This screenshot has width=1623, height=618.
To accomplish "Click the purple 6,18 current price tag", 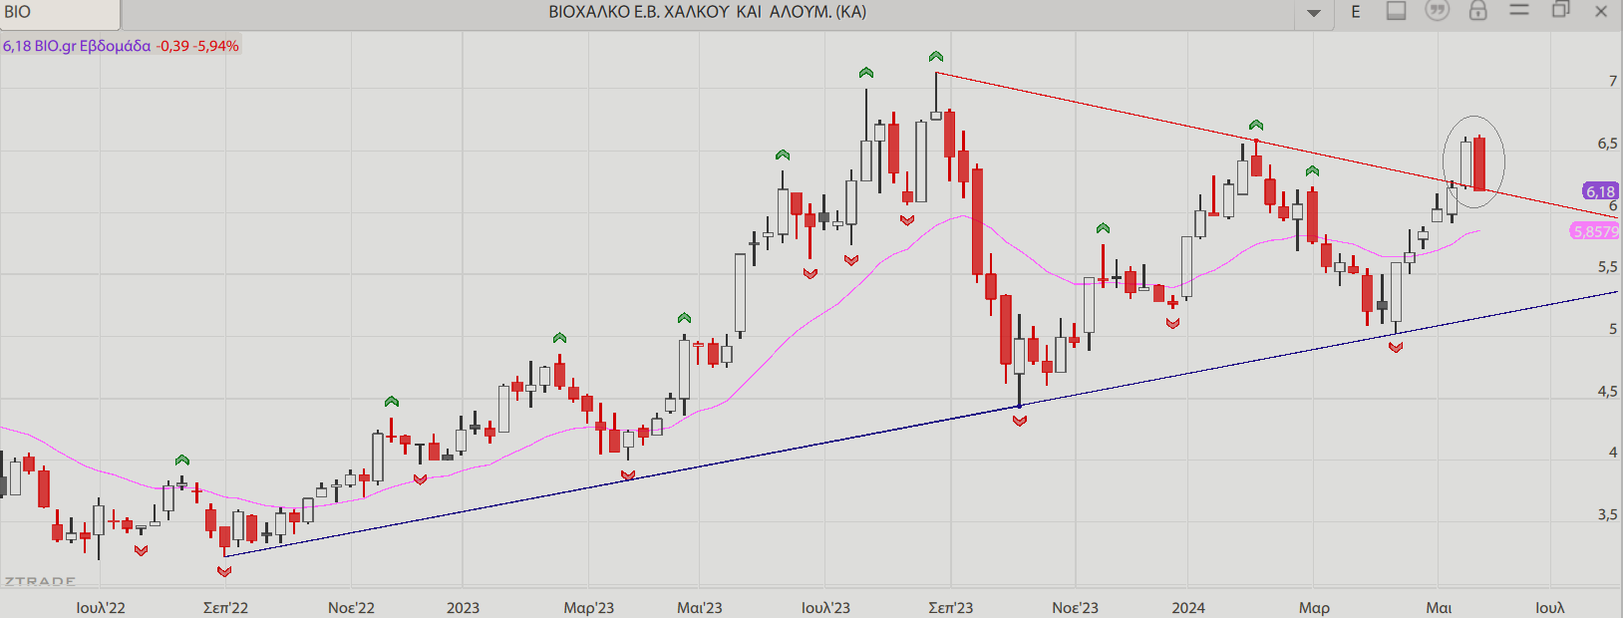I will (x=1600, y=191).
